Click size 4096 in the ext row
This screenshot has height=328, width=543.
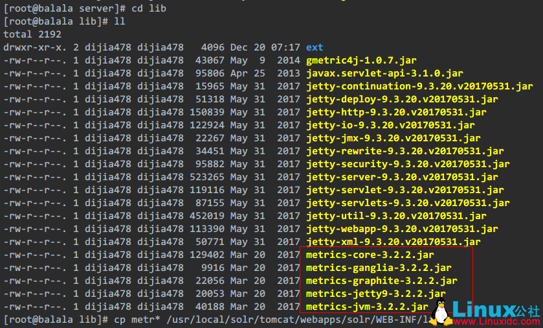point(213,47)
